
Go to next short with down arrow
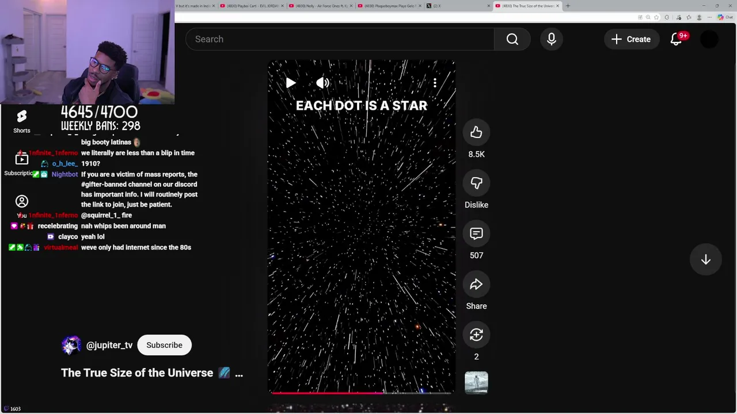(706, 259)
